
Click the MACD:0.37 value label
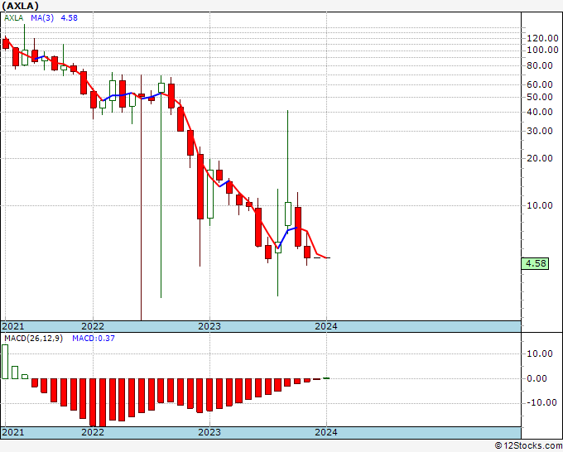pos(94,339)
